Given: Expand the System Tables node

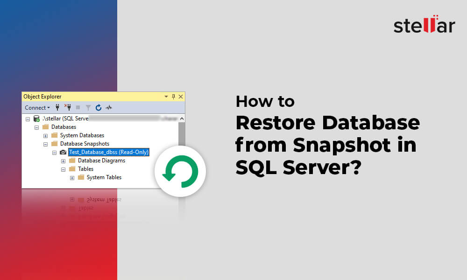Looking at the screenshot, I should (x=71, y=177).
